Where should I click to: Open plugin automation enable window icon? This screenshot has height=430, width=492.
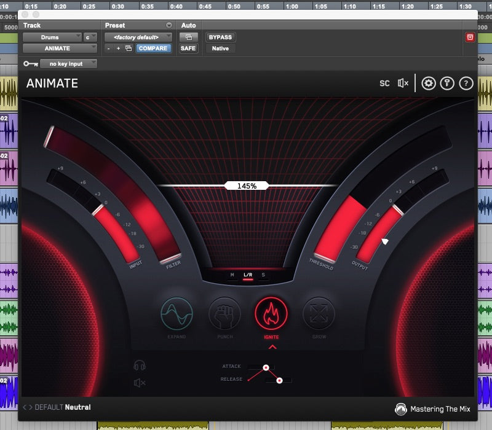pos(189,37)
